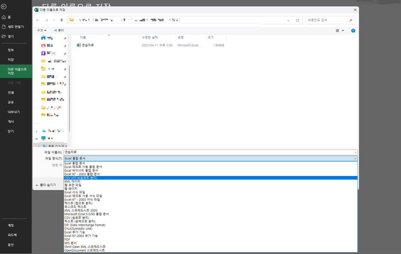
Task: Choose XPS 문서 format
Action: (210, 243)
